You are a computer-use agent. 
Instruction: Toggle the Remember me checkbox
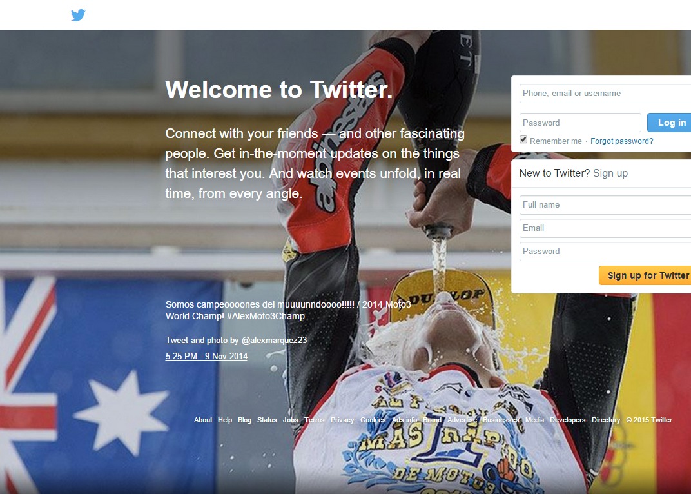click(523, 140)
